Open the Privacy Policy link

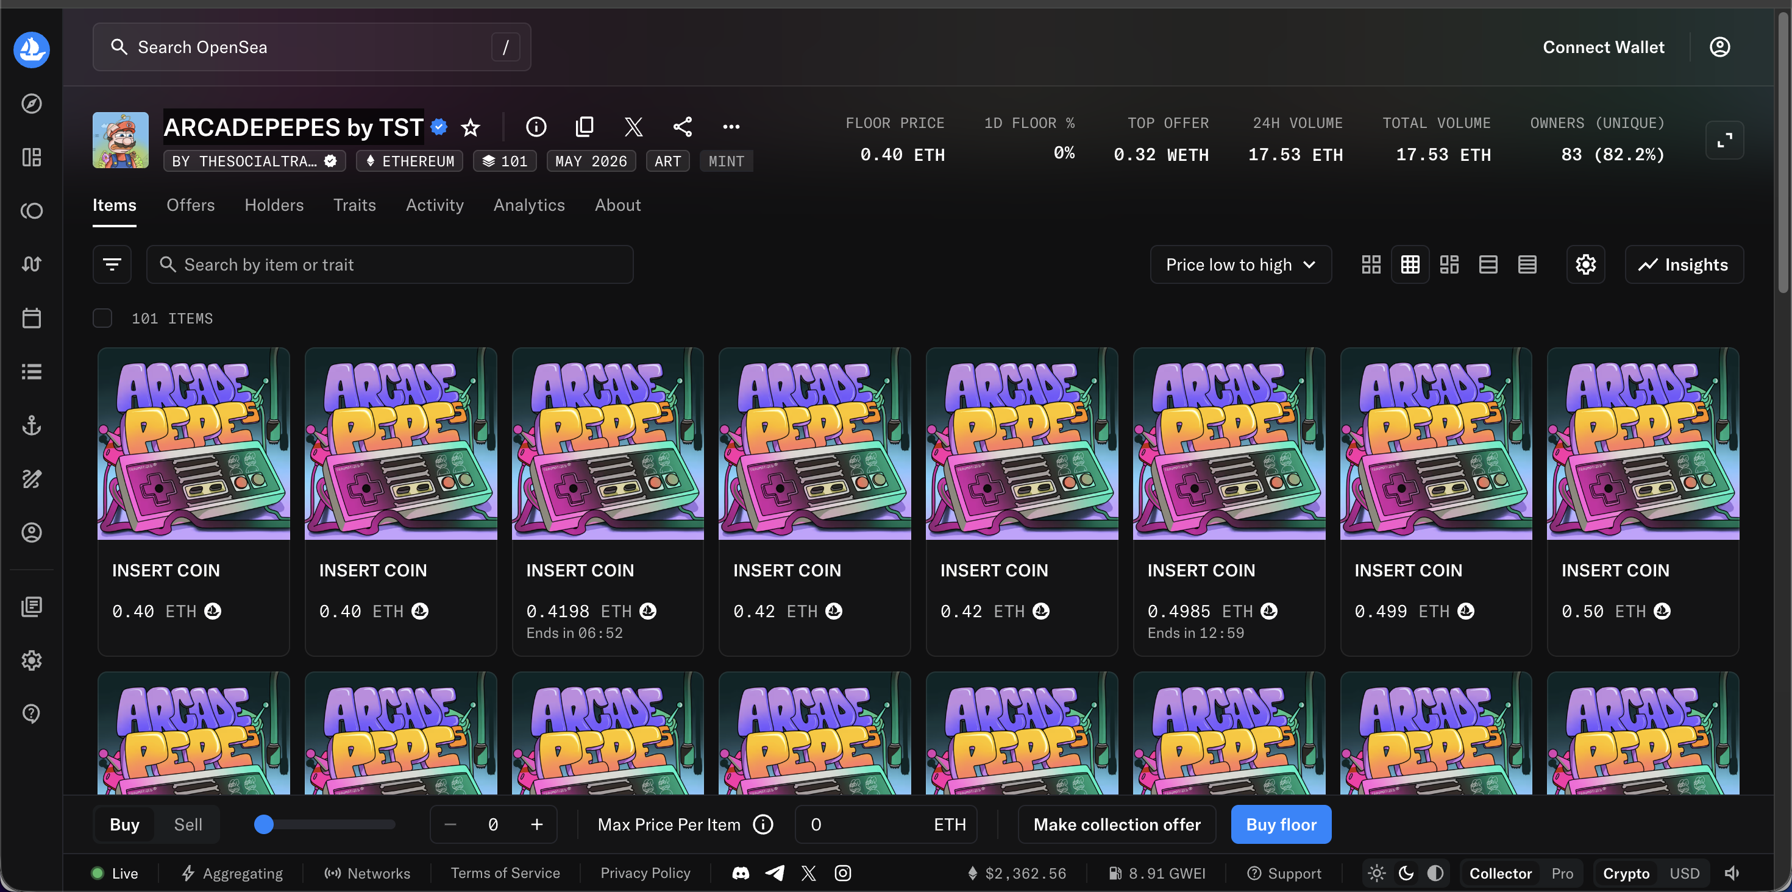pyautogui.click(x=645, y=873)
